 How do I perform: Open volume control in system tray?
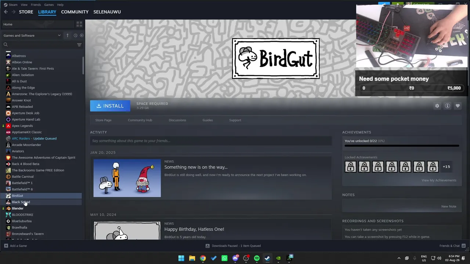(x=439, y=258)
